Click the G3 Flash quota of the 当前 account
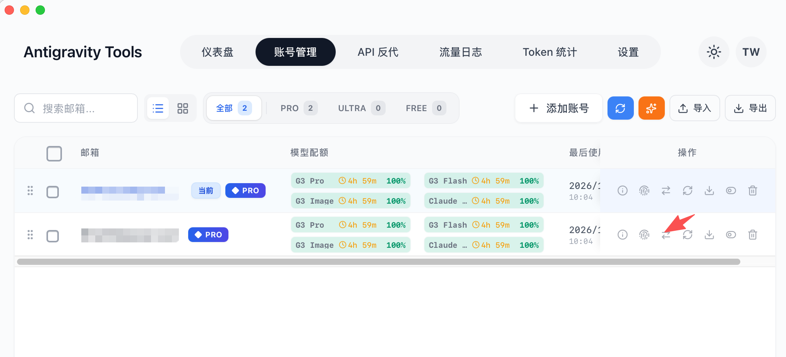786x357 pixels. [x=484, y=181]
